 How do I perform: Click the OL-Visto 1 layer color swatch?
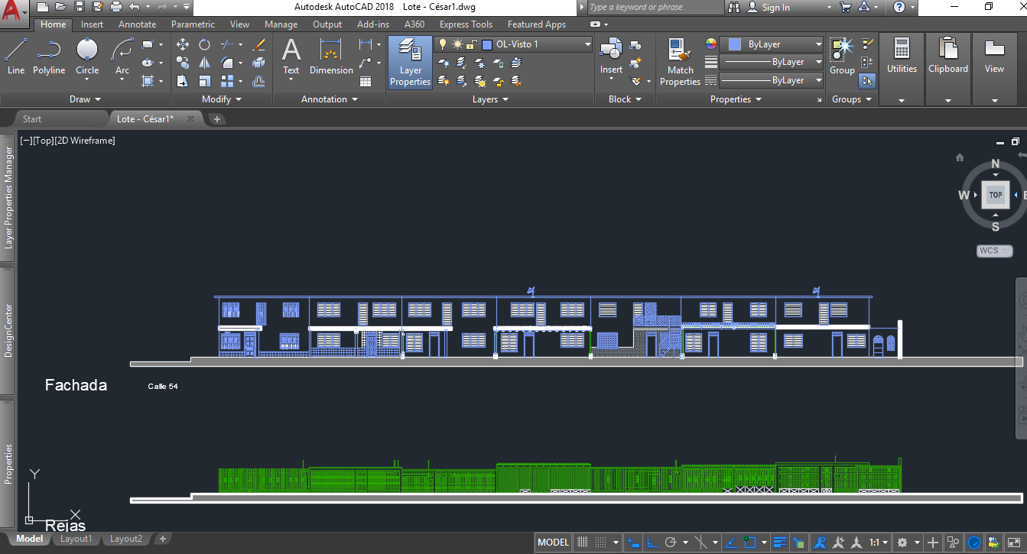487,44
